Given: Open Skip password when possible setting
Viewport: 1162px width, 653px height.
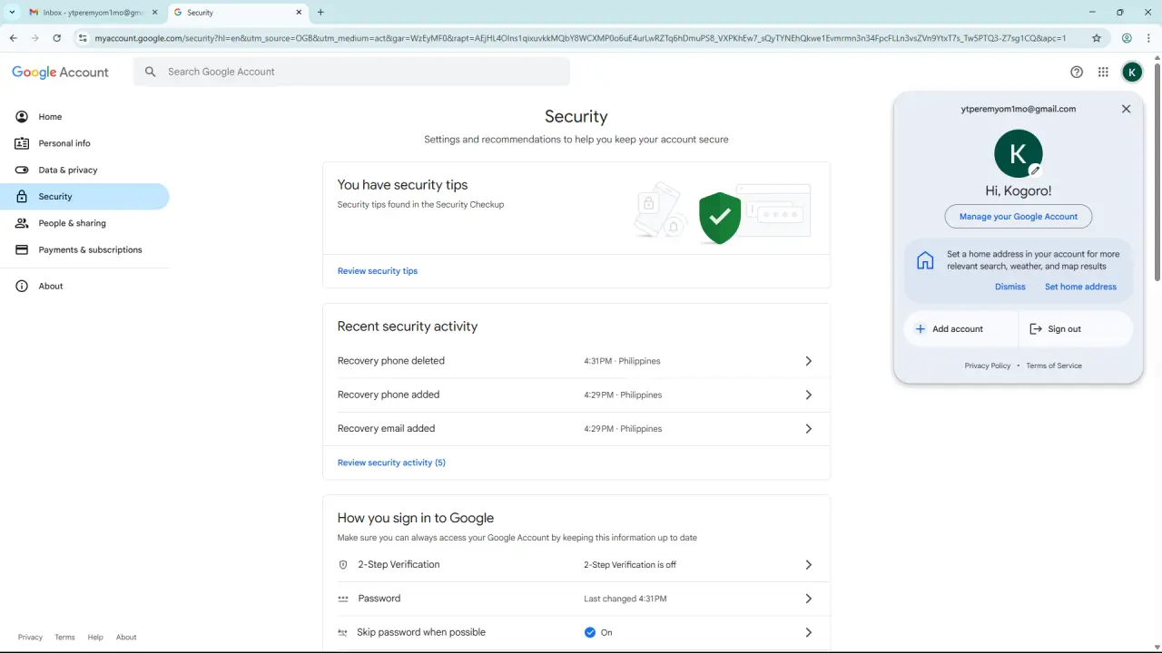Looking at the screenshot, I should coord(576,632).
